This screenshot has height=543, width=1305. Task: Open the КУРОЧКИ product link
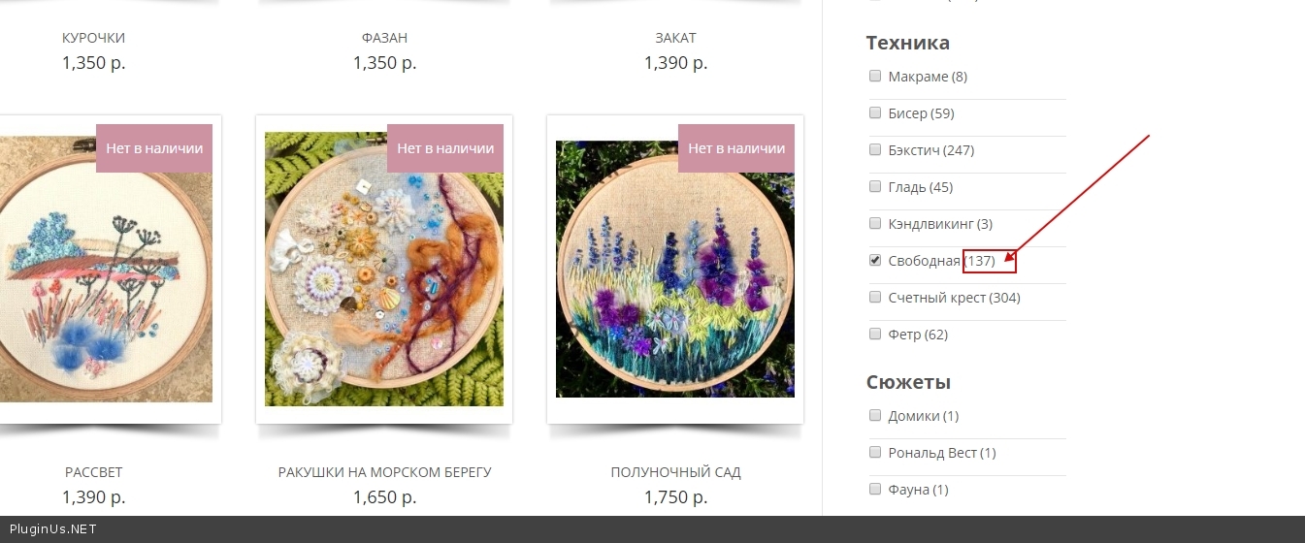pyautogui.click(x=94, y=38)
